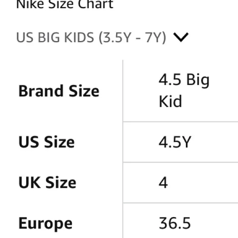Select the UK Size row label
The height and width of the screenshot is (238, 238).
tap(47, 182)
